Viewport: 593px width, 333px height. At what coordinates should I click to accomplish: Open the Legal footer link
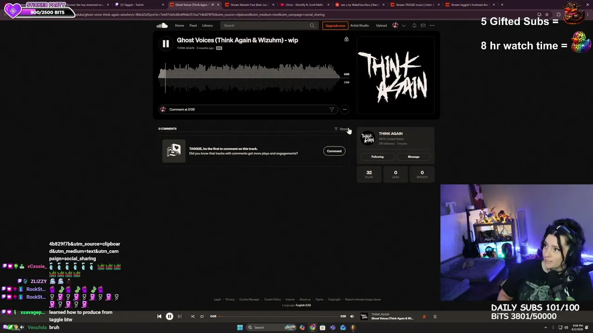pos(217,299)
